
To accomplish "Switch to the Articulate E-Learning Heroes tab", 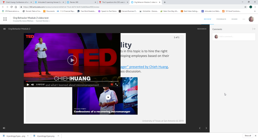I will pos(49,2).
